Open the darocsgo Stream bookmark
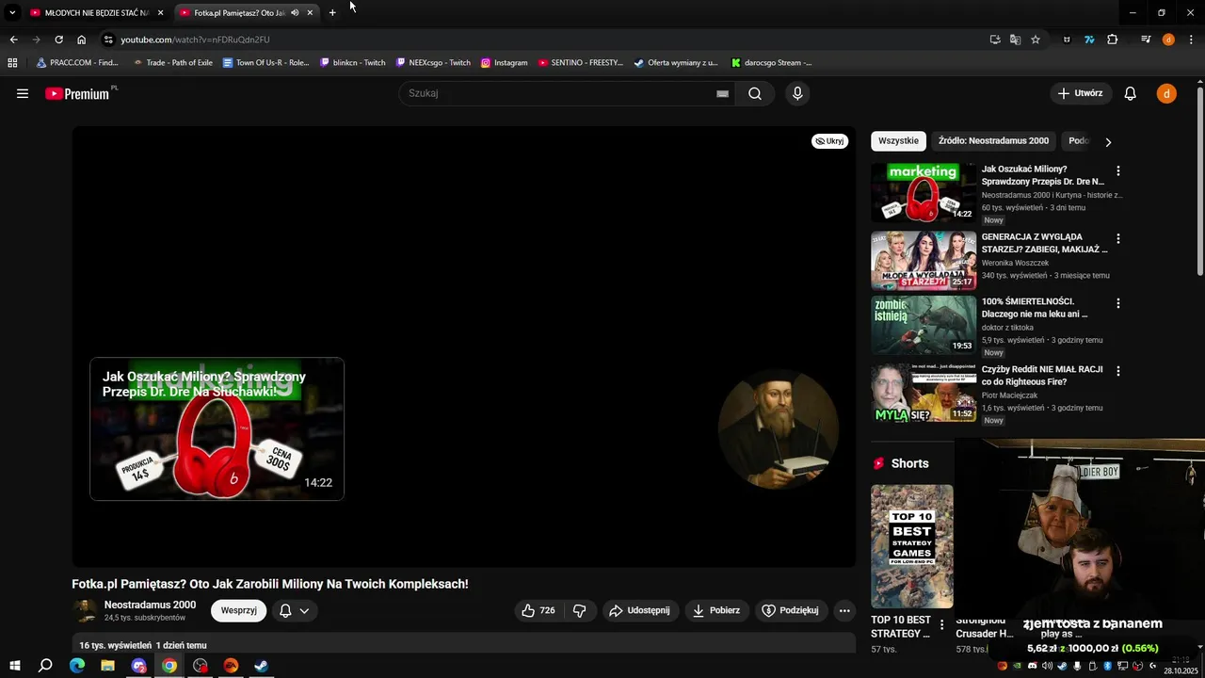Viewport: 1205px width, 678px height. pyautogui.click(x=771, y=62)
